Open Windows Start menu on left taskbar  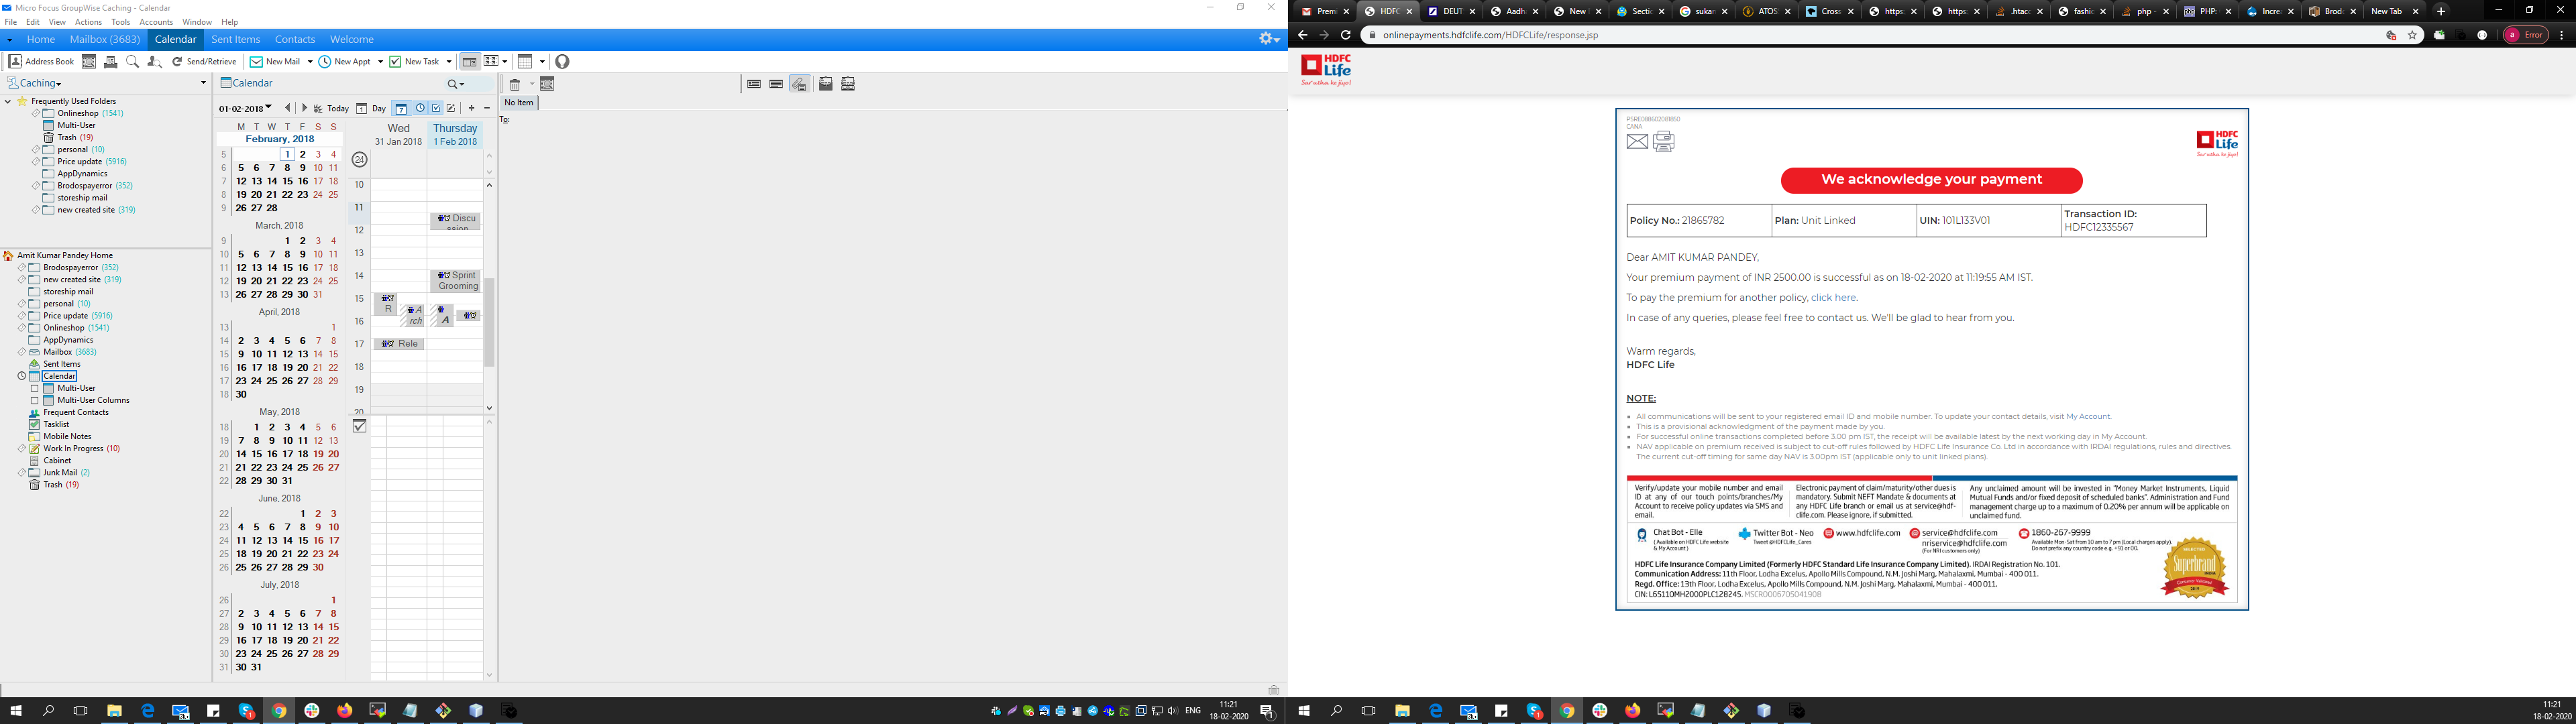point(16,711)
